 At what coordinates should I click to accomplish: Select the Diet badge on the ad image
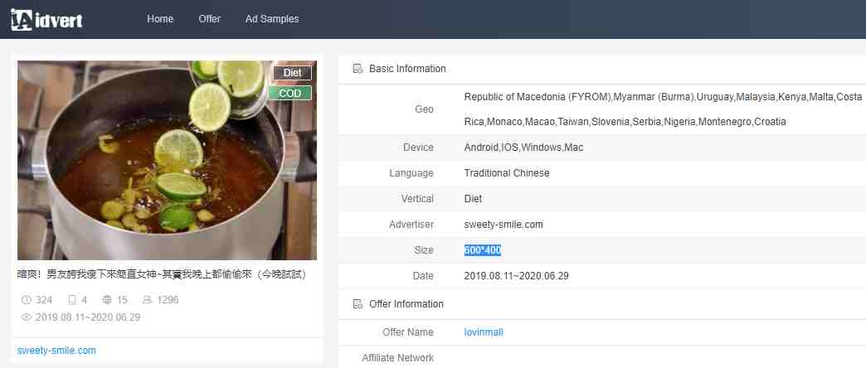pos(292,73)
